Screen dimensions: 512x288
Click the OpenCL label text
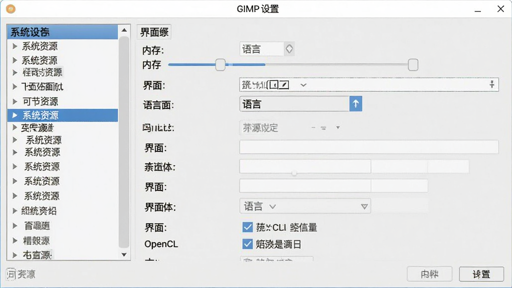pos(161,244)
